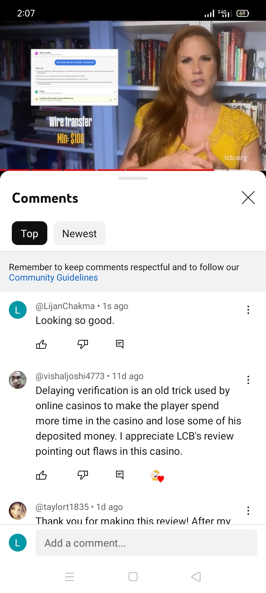The image size is (266, 593).
Task: Open options menu for @LijanChakma comment
Action: [248, 310]
